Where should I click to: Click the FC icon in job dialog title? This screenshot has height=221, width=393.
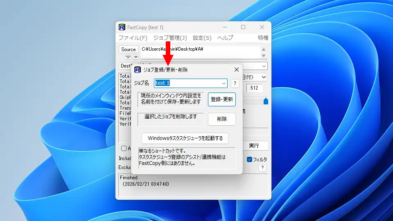point(138,70)
